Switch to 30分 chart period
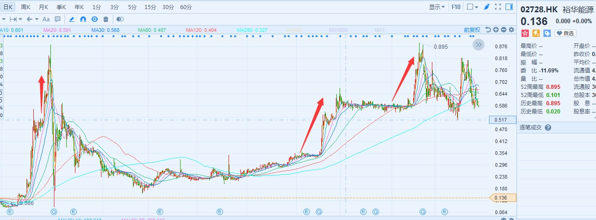596x220 pixels. pyautogui.click(x=168, y=7)
